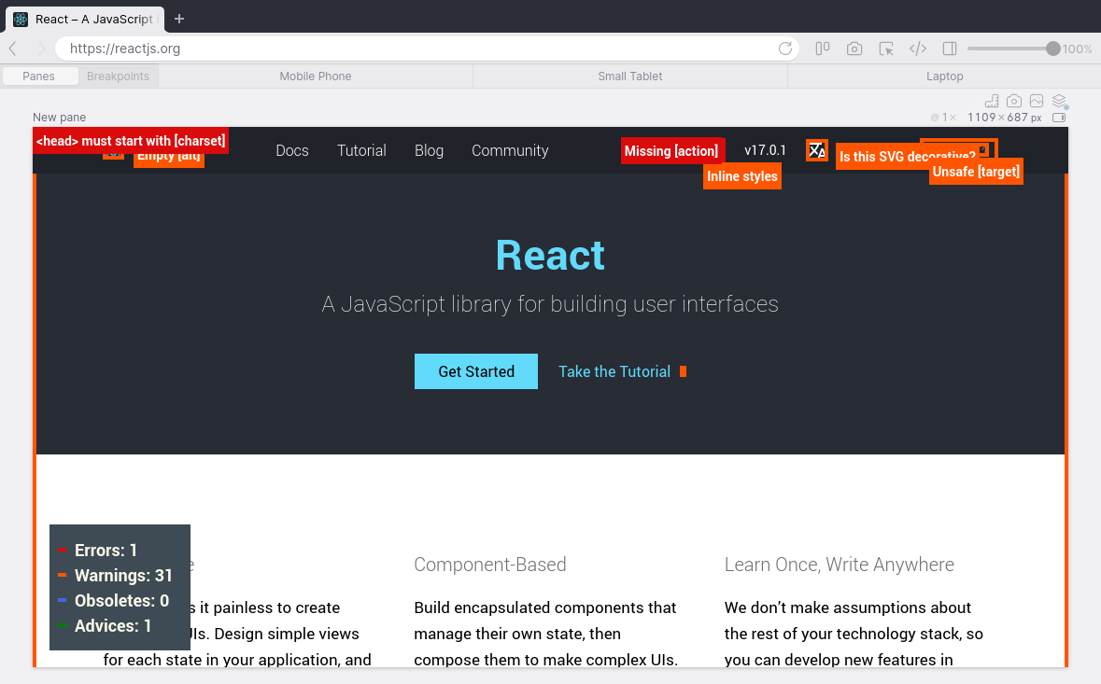Screen dimensions: 1101x684
Task: Open the Docs nav item
Action: coord(292,150)
